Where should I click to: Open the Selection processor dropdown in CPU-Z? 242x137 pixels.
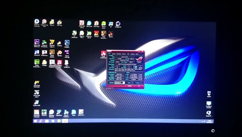(x=119, y=83)
